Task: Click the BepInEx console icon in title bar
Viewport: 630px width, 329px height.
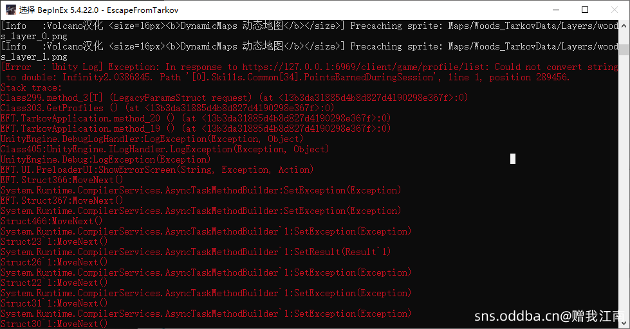Action: tap(10, 10)
